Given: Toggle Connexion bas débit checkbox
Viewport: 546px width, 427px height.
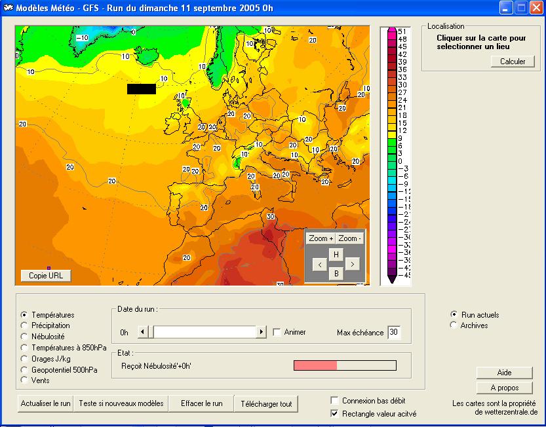Looking at the screenshot, I should pyautogui.click(x=335, y=400).
